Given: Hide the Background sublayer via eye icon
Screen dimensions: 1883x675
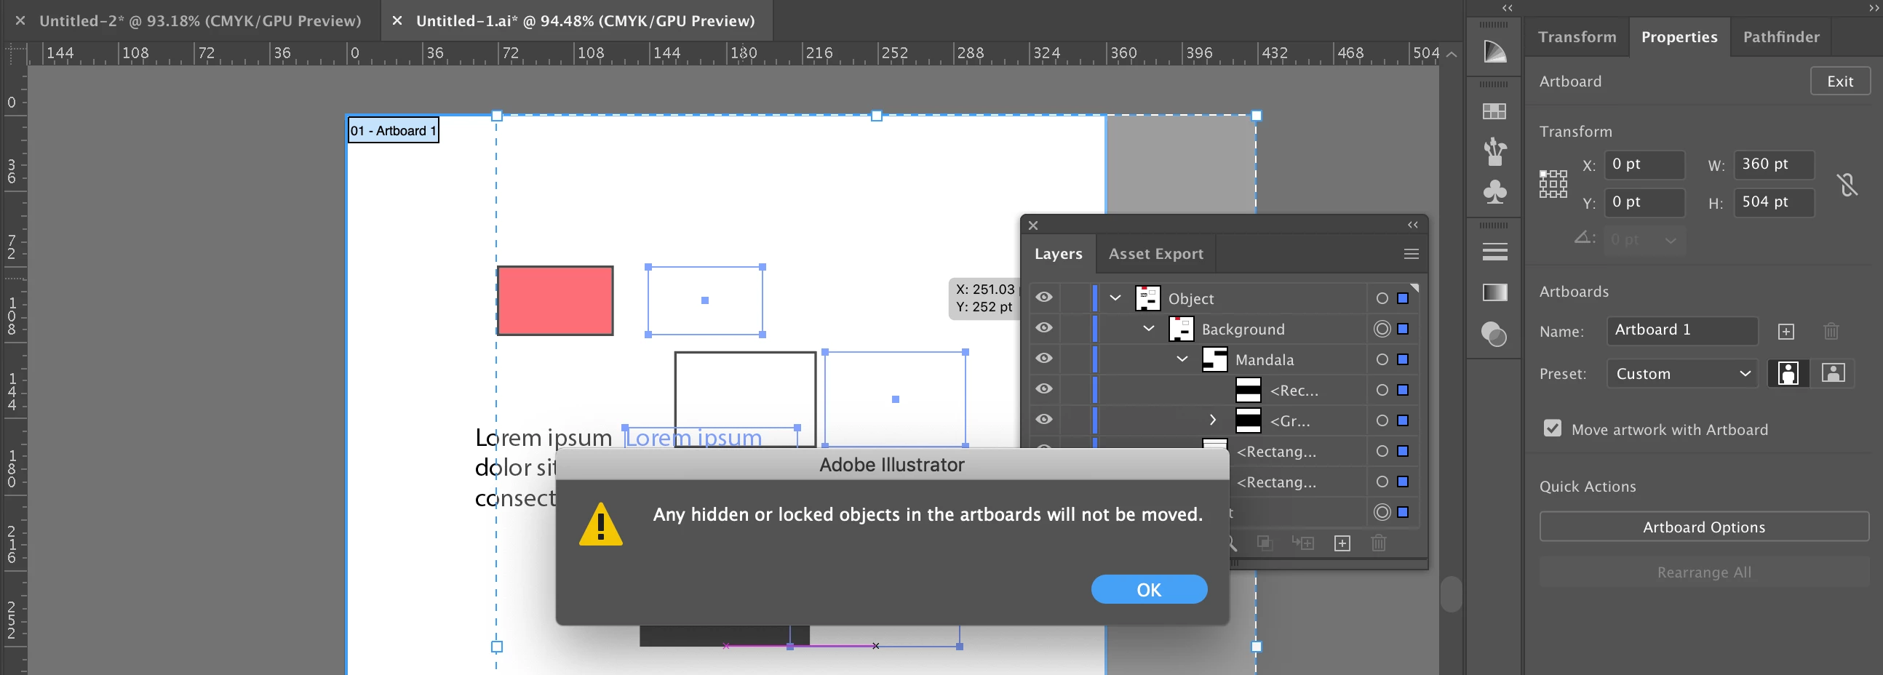Looking at the screenshot, I should tap(1045, 328).
